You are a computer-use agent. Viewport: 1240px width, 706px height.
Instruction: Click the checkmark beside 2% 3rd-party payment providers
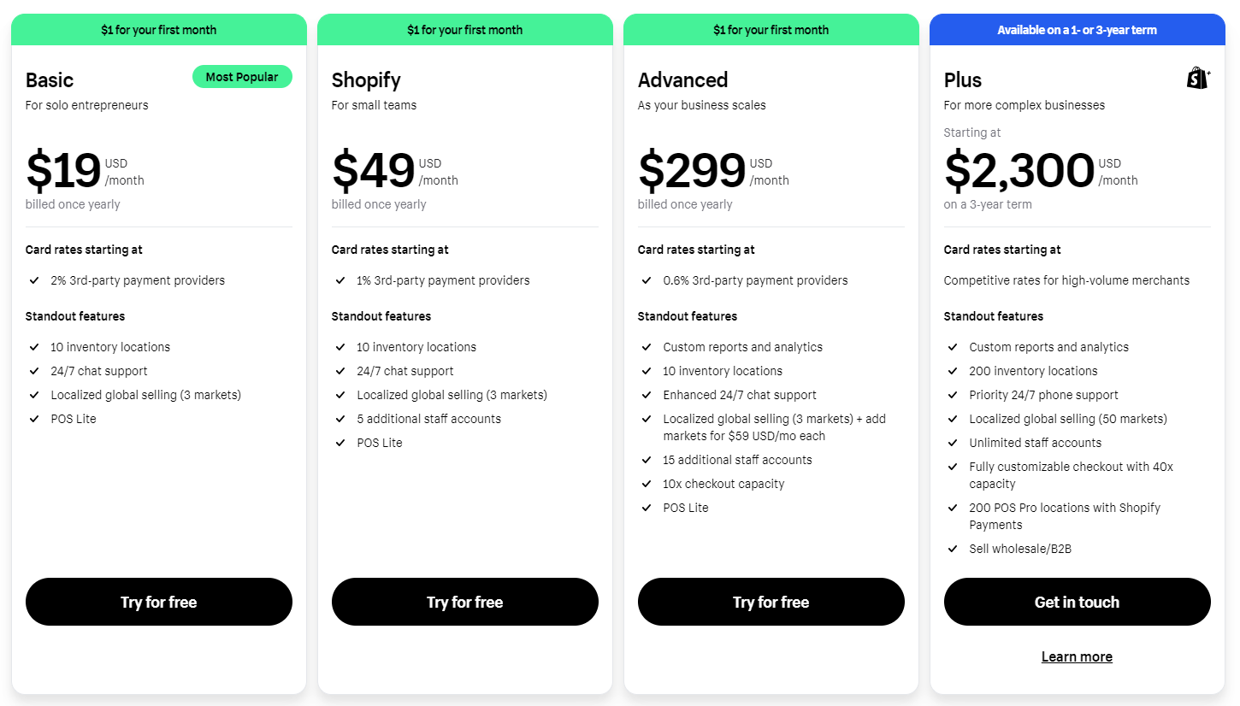click(x=34, y=280)
